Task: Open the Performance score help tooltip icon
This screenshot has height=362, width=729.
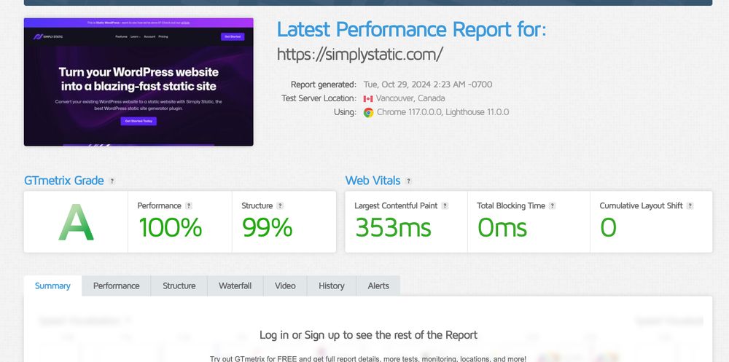Action: [x=188, y=206]
